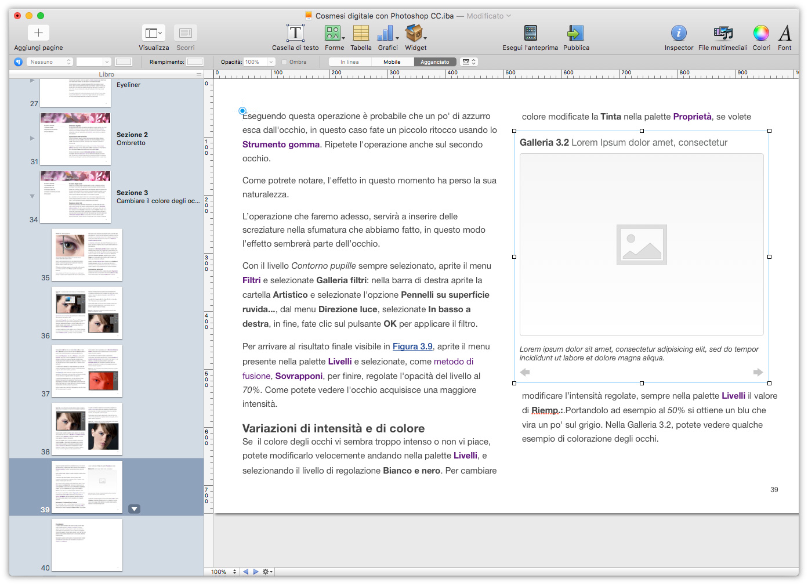Image resolution: width=808 pixels, height=585 pixels.
Task: Click the Aggiungi pagine plus icon
Action: tap(38, 33)
